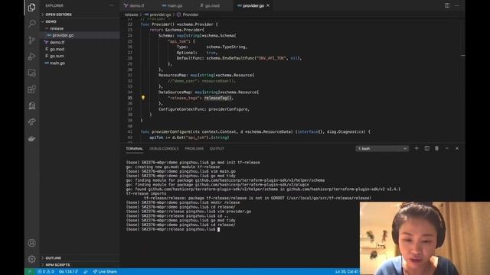
Task: Maximize the panel with up chevron
Action: point(447,148)
